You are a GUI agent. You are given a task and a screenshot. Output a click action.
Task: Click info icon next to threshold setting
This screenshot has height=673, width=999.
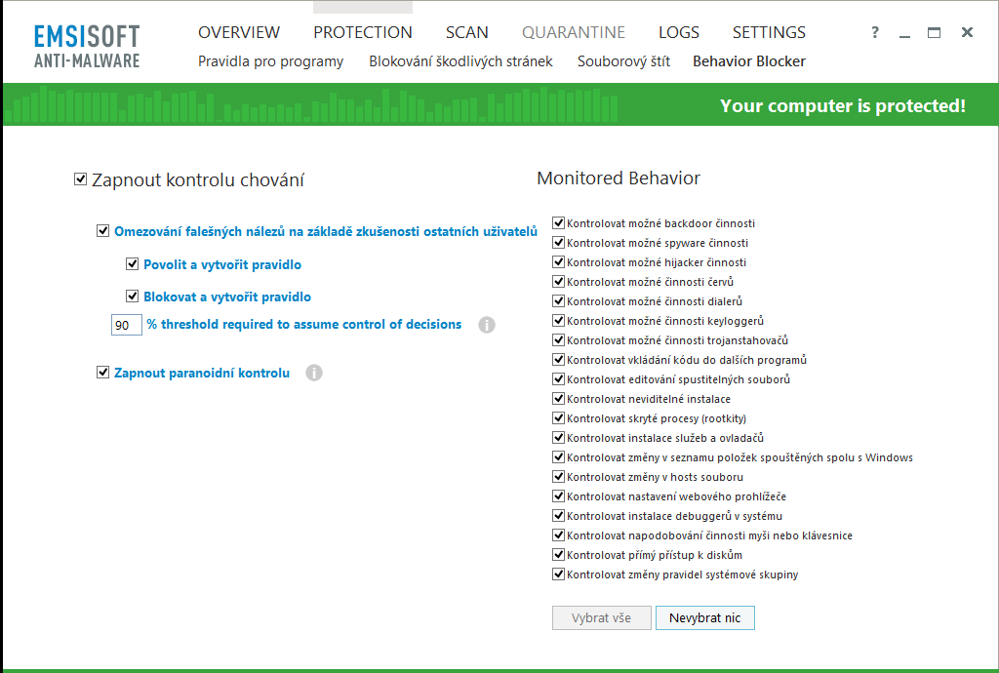coord(487,325)
